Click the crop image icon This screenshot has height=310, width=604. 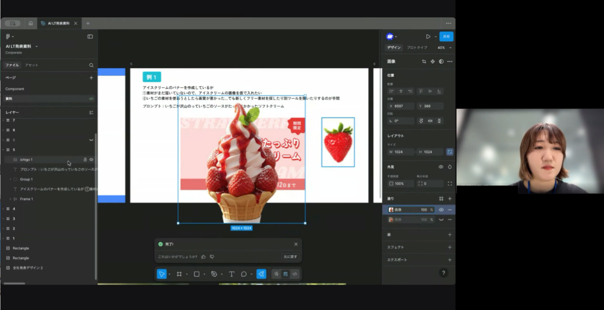(x=424, y=62)
